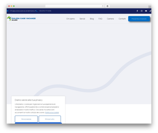Click the phone icon in top bar
158x133 pixels.
tap(37, 11)
